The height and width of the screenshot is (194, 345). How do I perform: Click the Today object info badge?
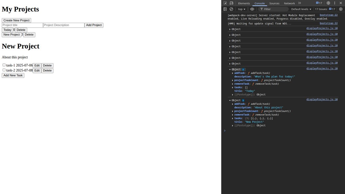coord(243,70)
